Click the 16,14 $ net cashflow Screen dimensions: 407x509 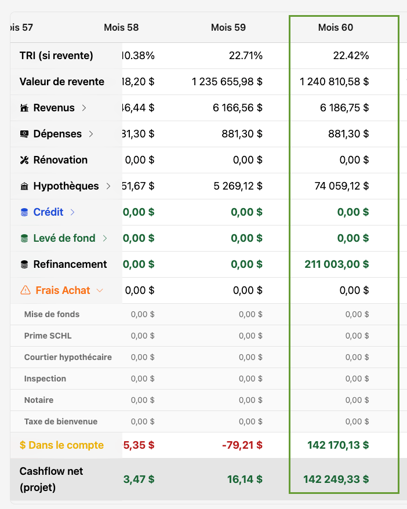pyautogui.click(x=245, y=479)
